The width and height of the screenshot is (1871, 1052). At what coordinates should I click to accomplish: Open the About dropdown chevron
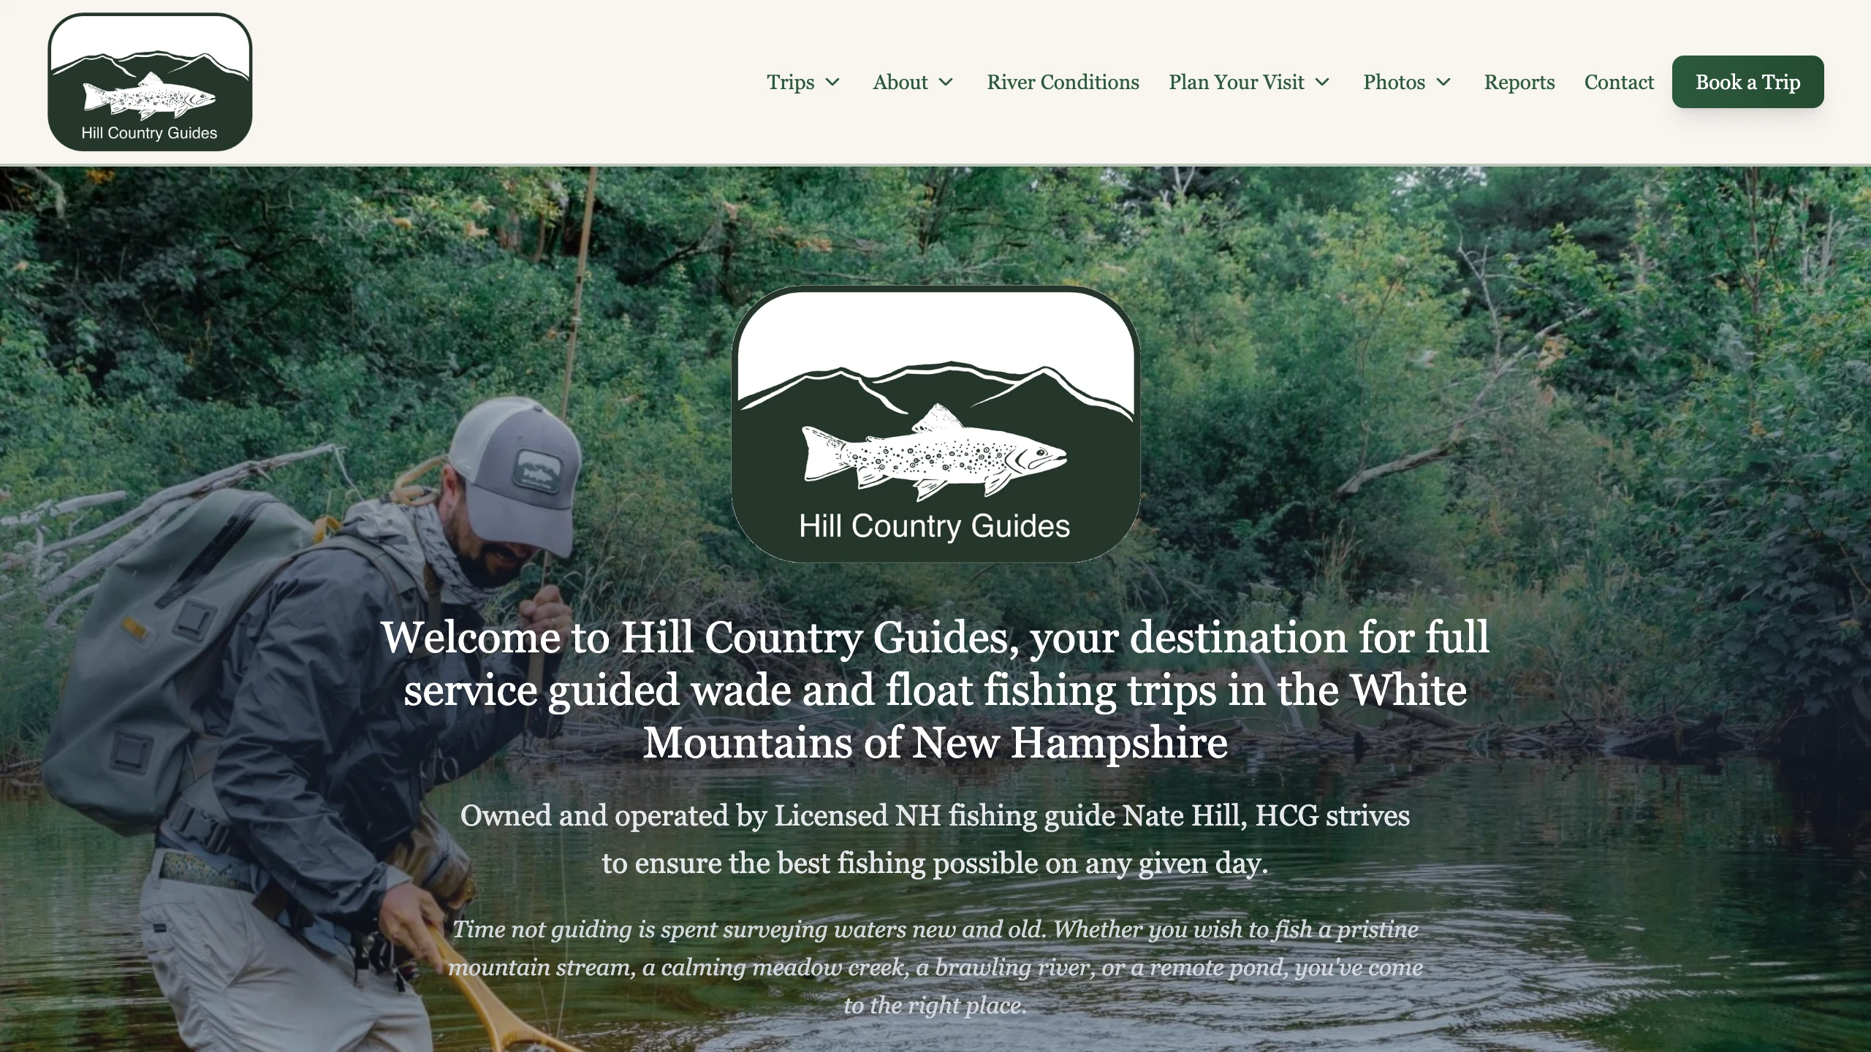(x=948, y=83)
